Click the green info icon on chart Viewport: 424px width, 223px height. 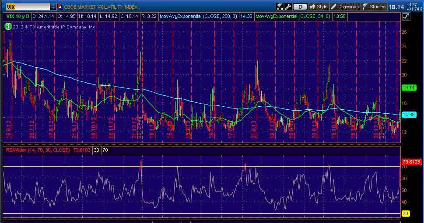[8, 27]
